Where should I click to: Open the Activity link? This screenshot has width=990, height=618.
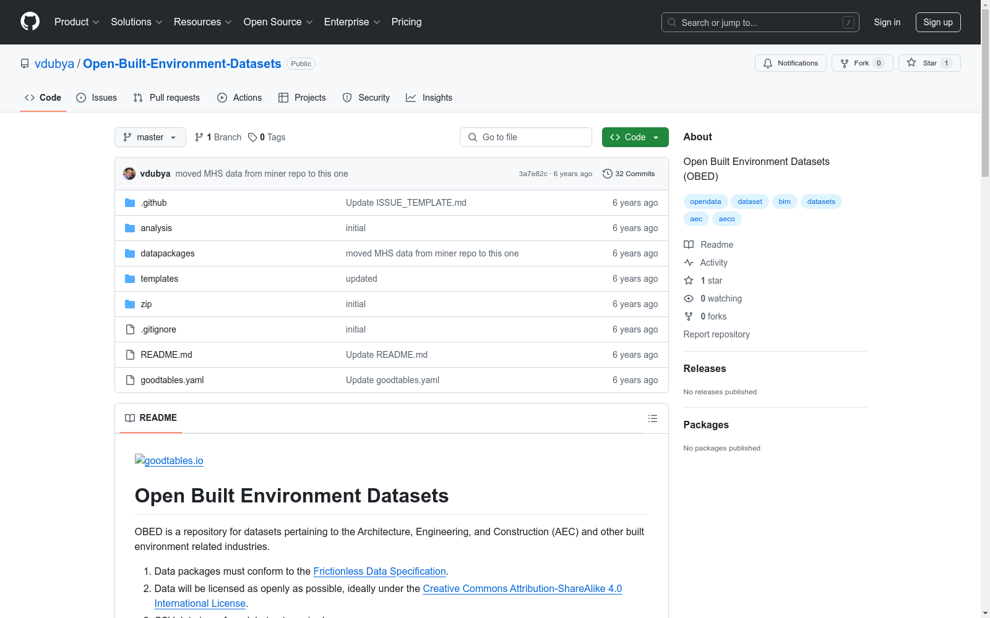click(705, 263)
